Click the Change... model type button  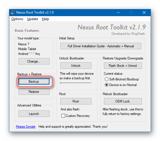tap(34, 61)
